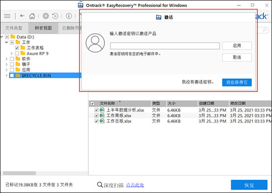Go back with the arrow icon
The image size is (272, 193).
pyautogui.click(x=22, y=16)
